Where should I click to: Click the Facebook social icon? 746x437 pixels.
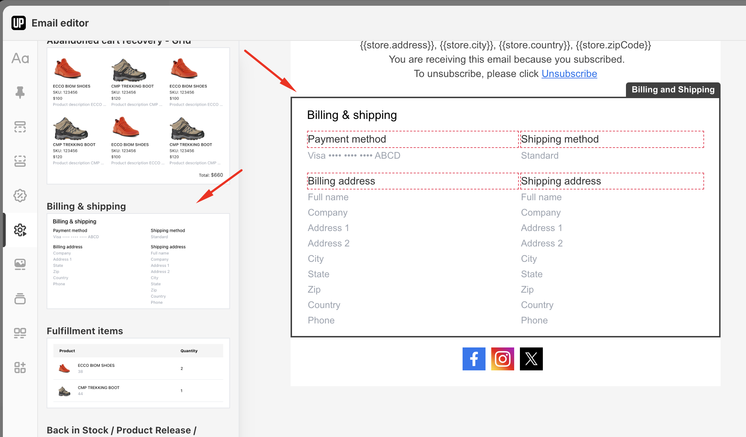[x=474, y=359]
